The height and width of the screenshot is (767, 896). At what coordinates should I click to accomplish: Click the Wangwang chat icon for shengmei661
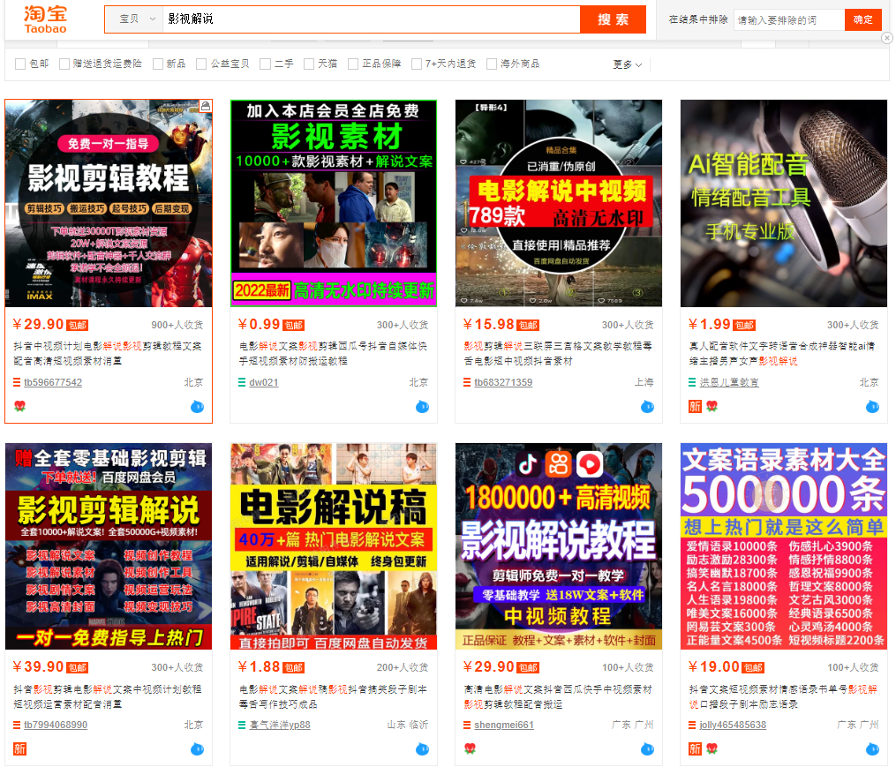tap(647, 749)
